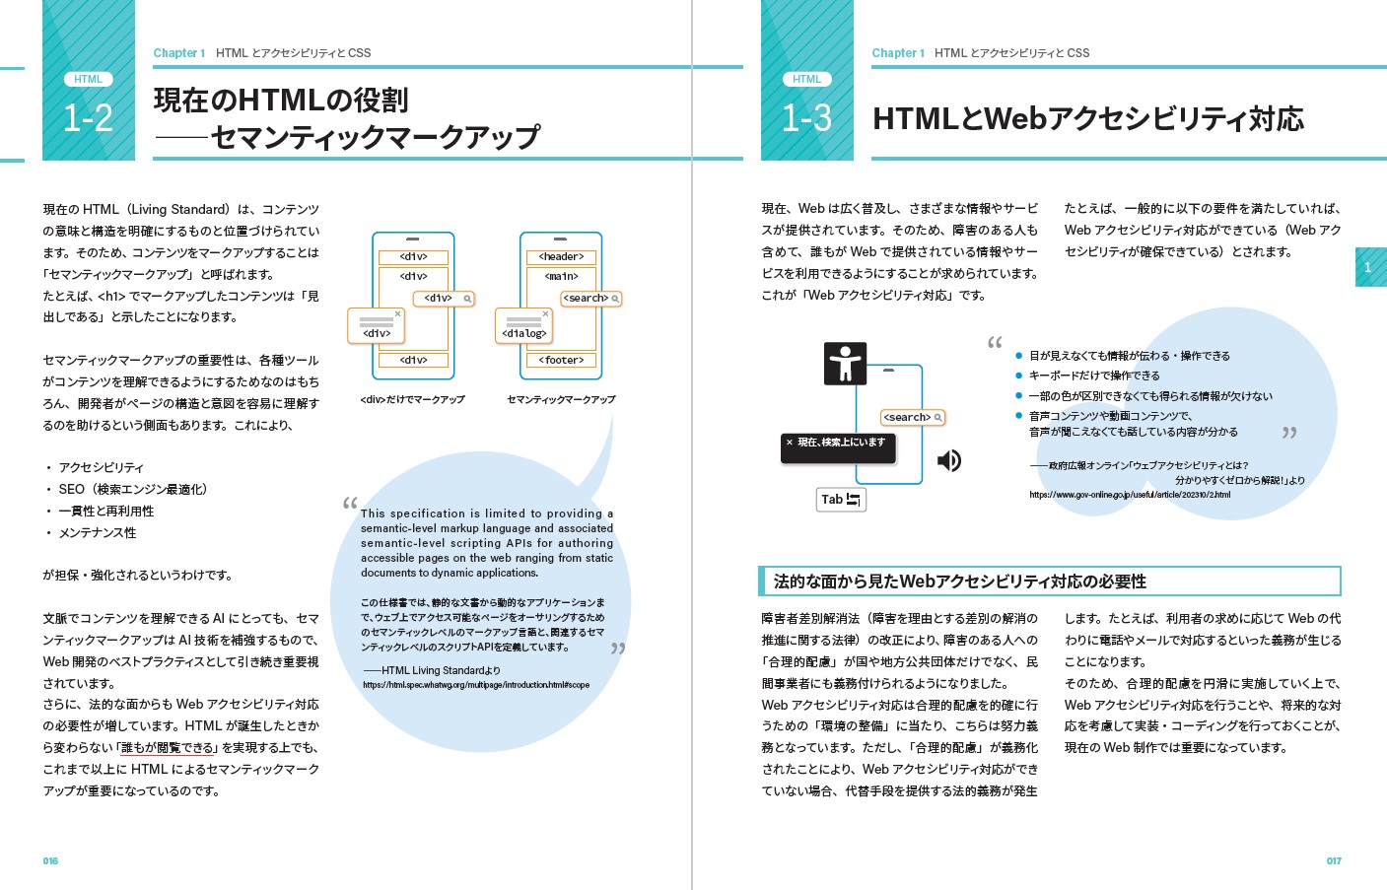
Task: Click the x on the <div> popup box
Action: [397, 314]
